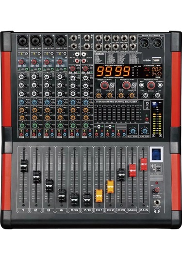The image size is (182, 260).
Task: Toggle channel 2 phantom power switch
Action: coord(39,53)
